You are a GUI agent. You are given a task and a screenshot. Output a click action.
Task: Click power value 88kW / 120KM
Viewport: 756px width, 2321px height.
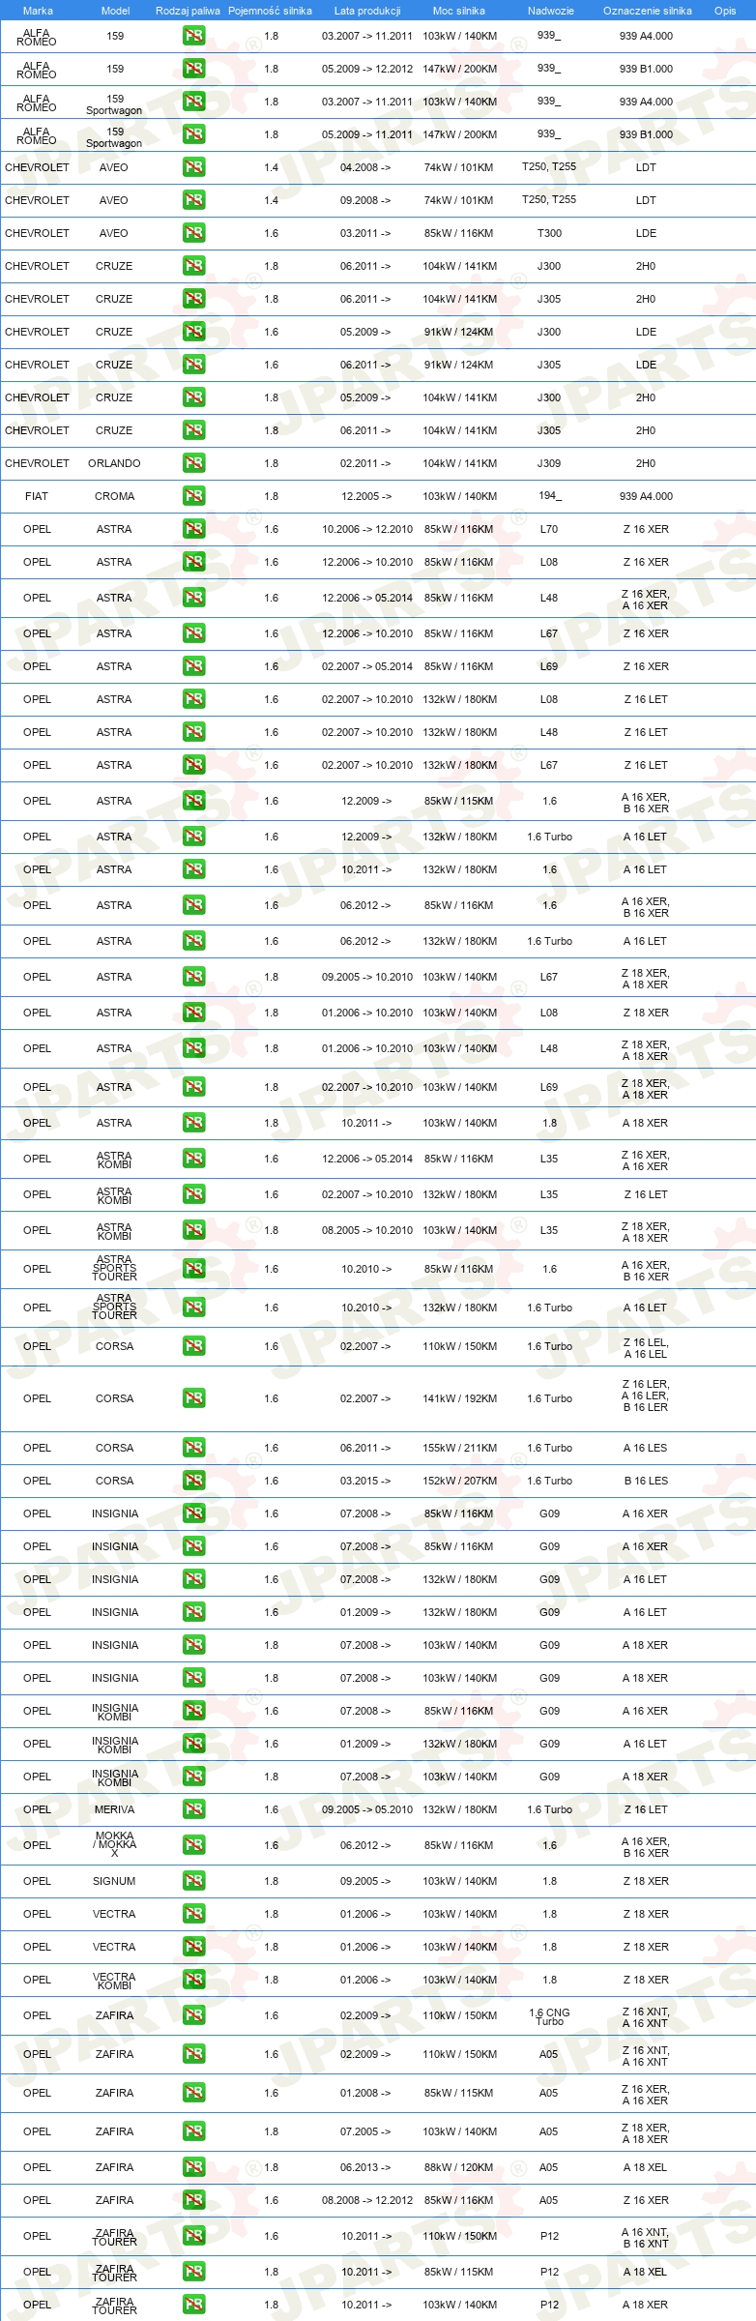(x=459, y=2167)
